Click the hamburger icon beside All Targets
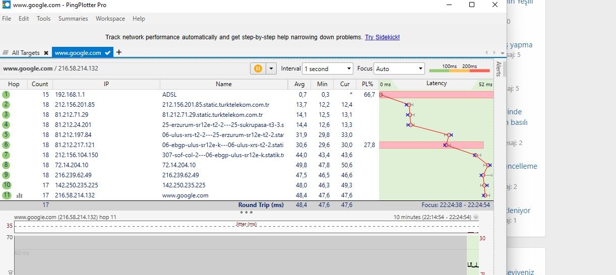Screen dimensions: 616x275 (x=6, y=53)
